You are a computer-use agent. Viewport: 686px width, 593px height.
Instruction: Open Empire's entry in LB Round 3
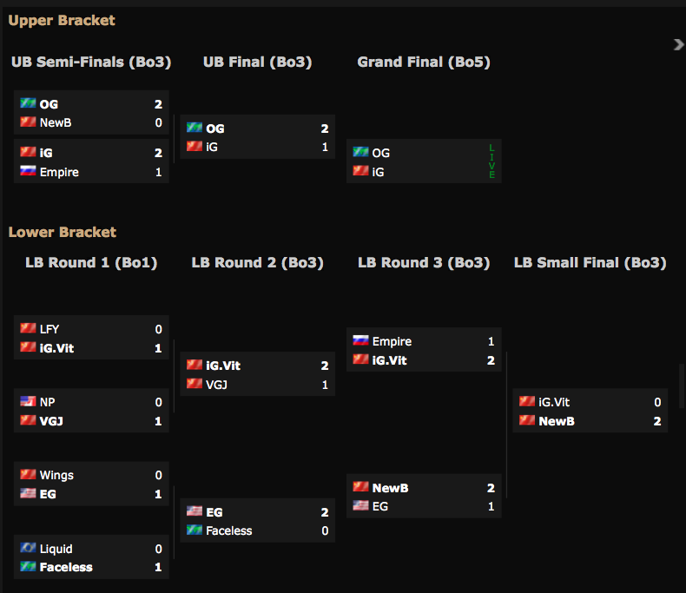pyautogui.click(x=392, y=341)
